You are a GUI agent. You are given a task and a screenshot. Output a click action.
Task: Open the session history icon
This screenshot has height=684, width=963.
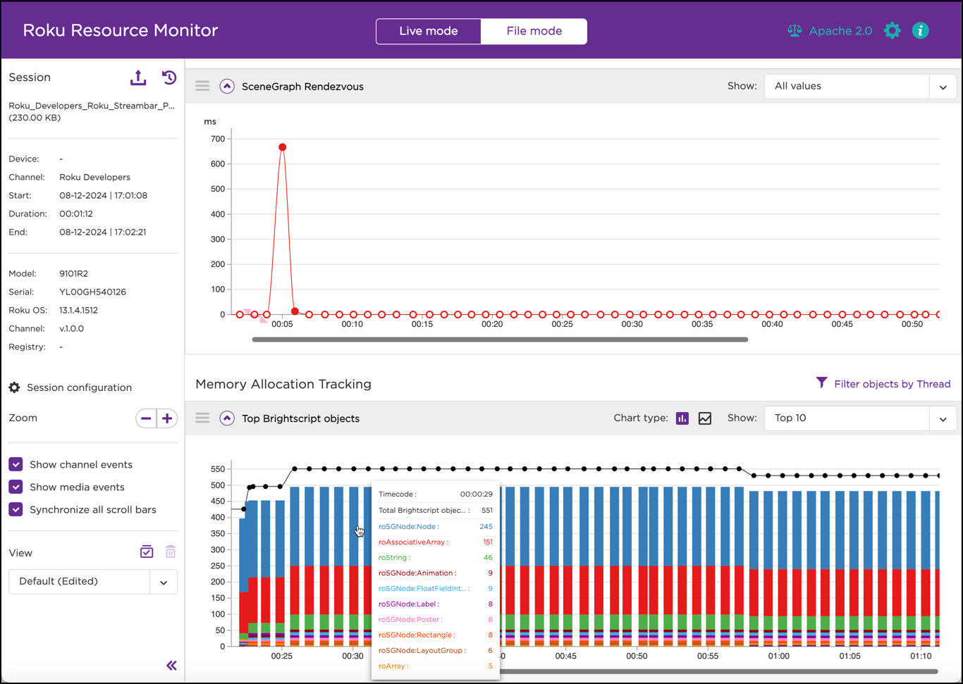coord(169,77)
